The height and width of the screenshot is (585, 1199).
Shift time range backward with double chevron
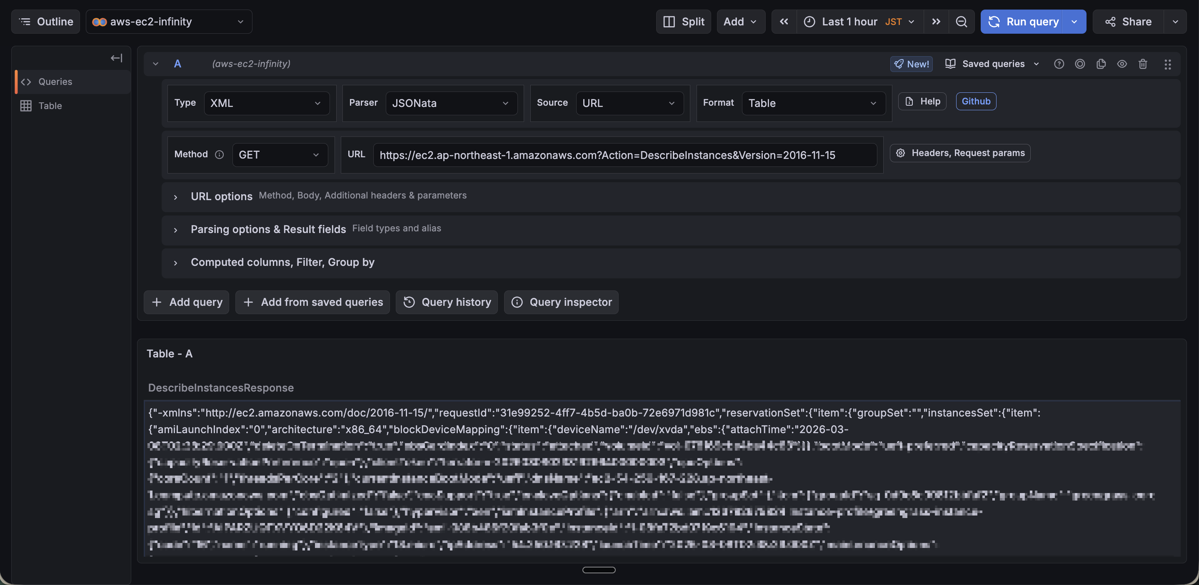784,21
